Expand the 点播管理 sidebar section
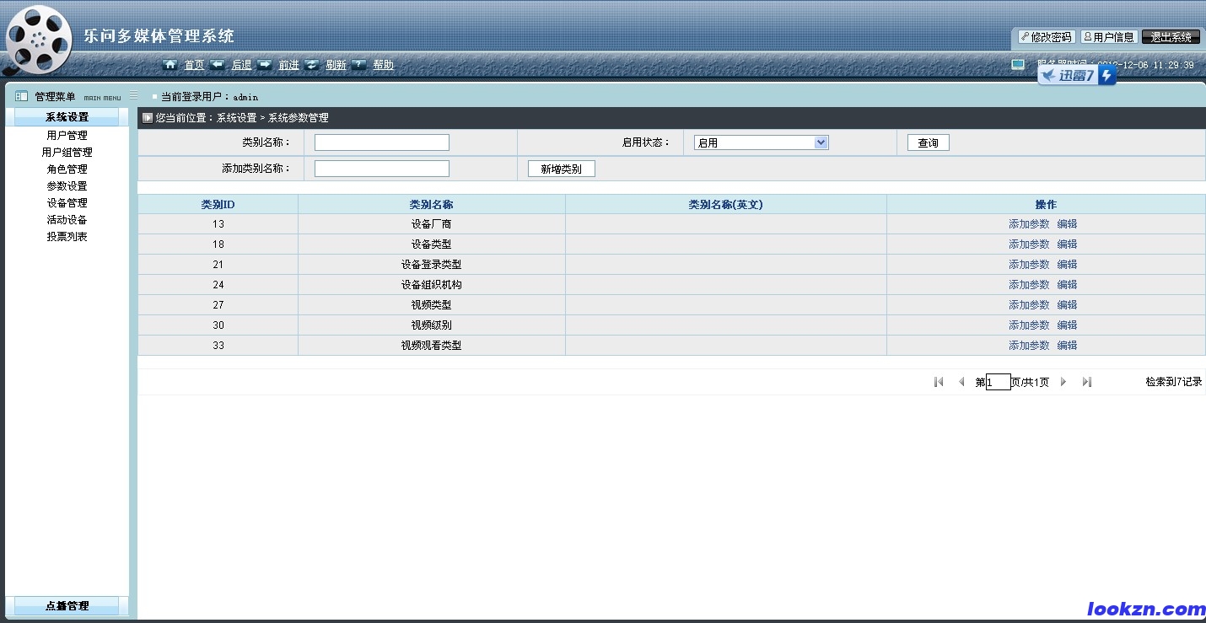Screen dimensions: 1206x623 pyautogui.click(x=67, y=605)
